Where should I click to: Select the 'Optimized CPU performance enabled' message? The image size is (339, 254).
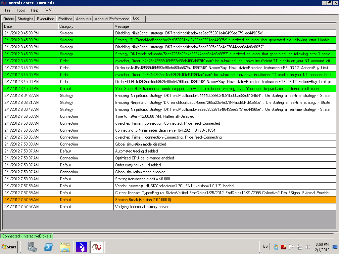coord(225,158)
